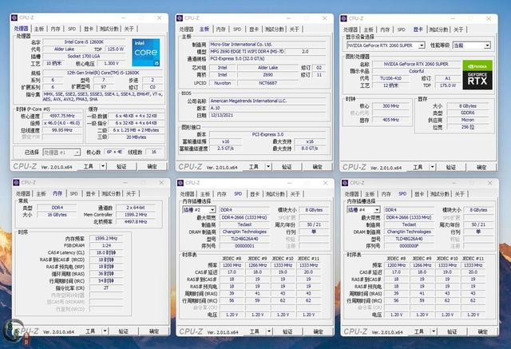This screenshot has height=349, width=511.
Task: Open the 工具 dropdown arrow in the 插槽 #2 window
Action: 269,331
